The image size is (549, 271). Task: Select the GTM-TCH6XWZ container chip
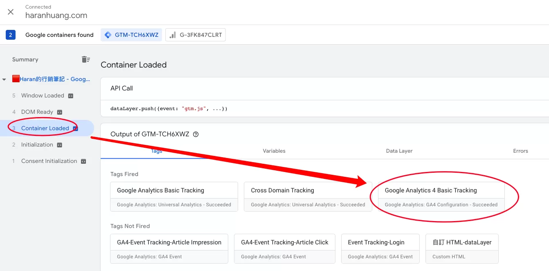pyautogui.click(x=131, y=35)
